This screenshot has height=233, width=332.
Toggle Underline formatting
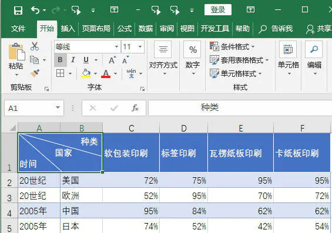click(86, 60)
